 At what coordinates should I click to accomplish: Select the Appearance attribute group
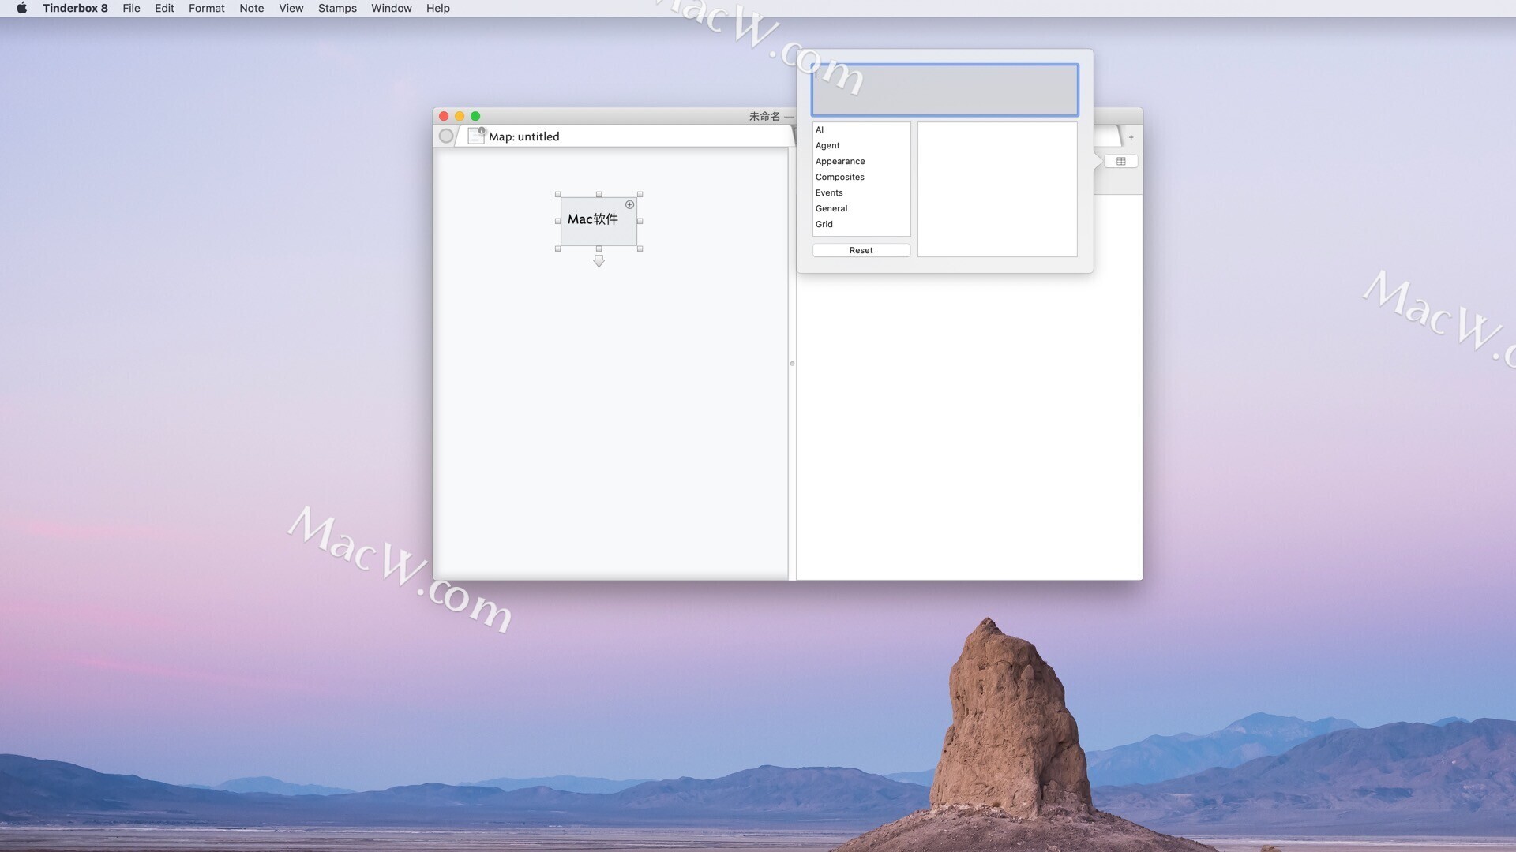pyautogui.click(x=861, y=161)
